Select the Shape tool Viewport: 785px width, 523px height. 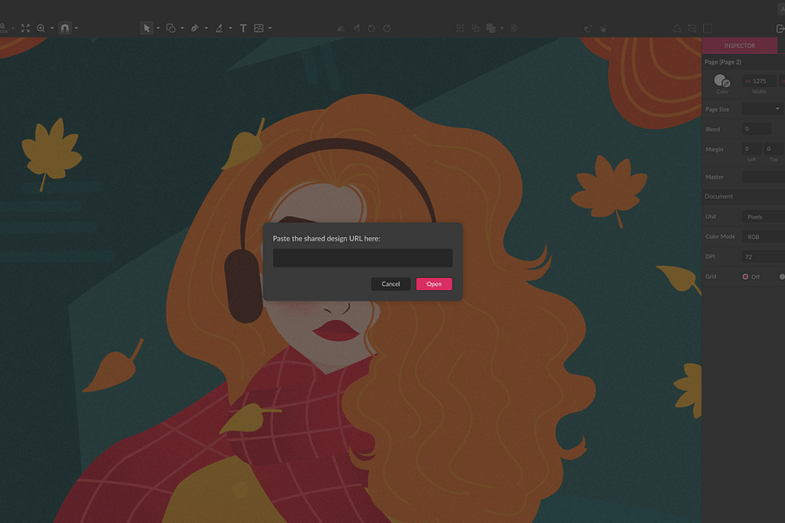coord(170,28)
